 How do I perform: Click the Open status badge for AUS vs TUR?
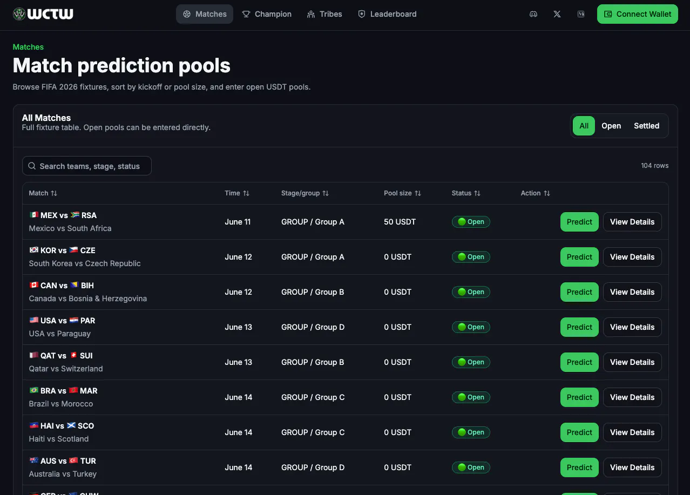point(471,467)
